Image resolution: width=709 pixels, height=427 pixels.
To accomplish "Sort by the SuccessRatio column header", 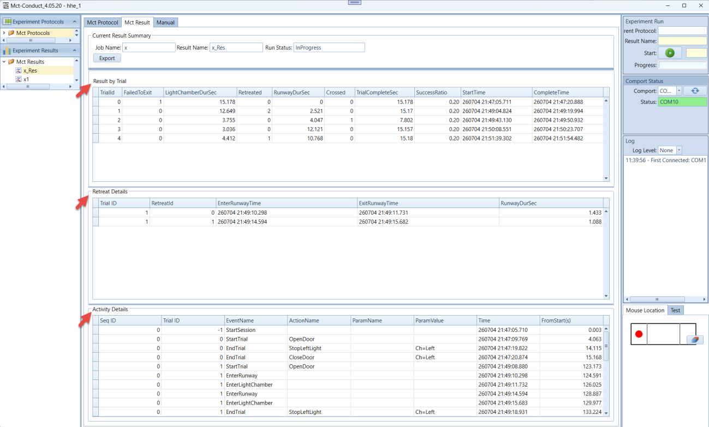I will (437, 92).
